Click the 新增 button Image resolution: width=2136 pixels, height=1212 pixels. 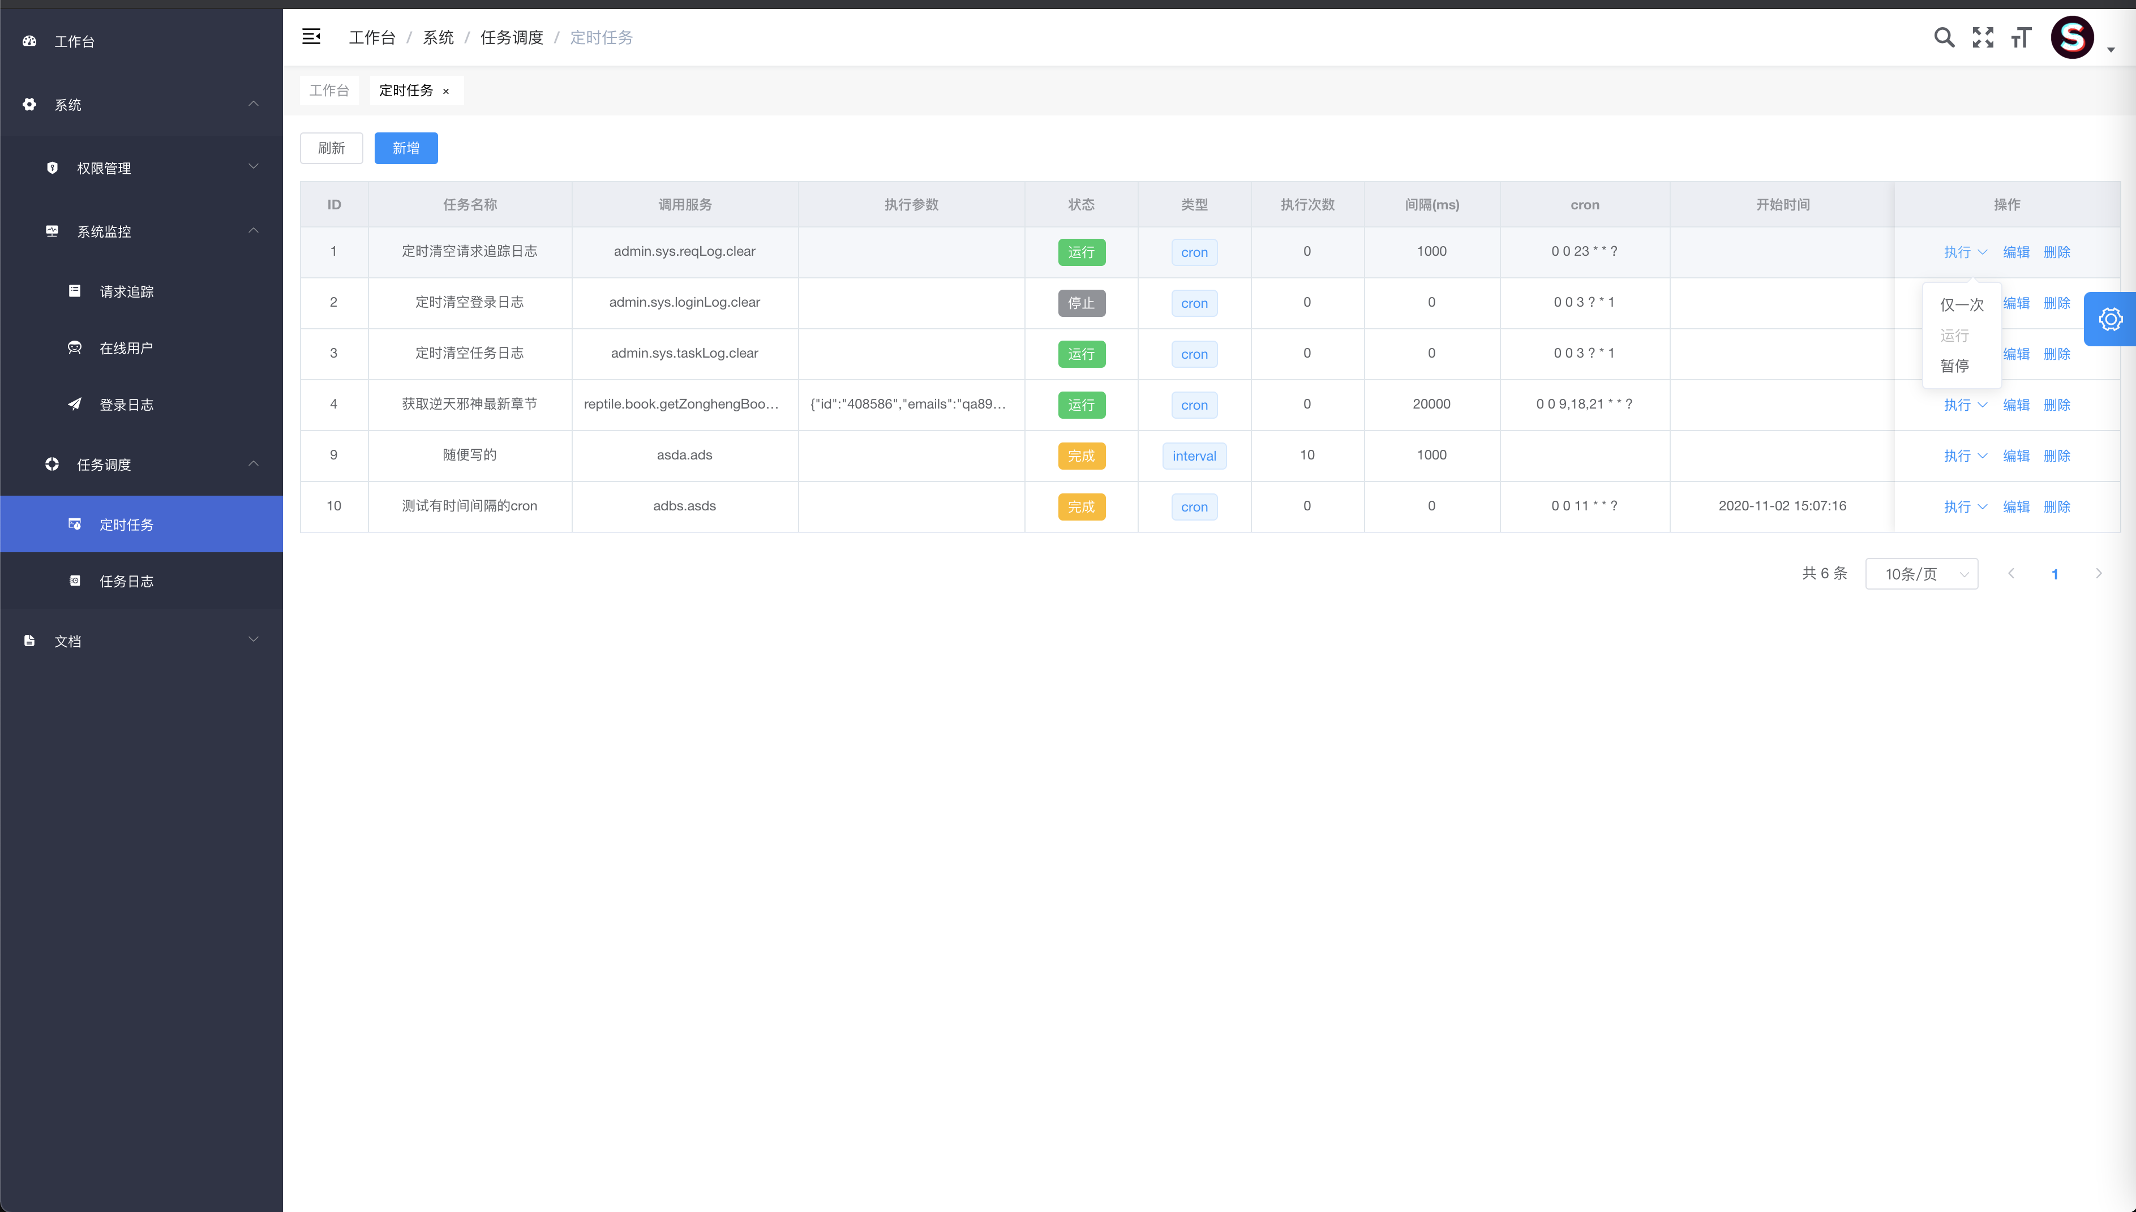pyautogui.click(x=405, y=148)
